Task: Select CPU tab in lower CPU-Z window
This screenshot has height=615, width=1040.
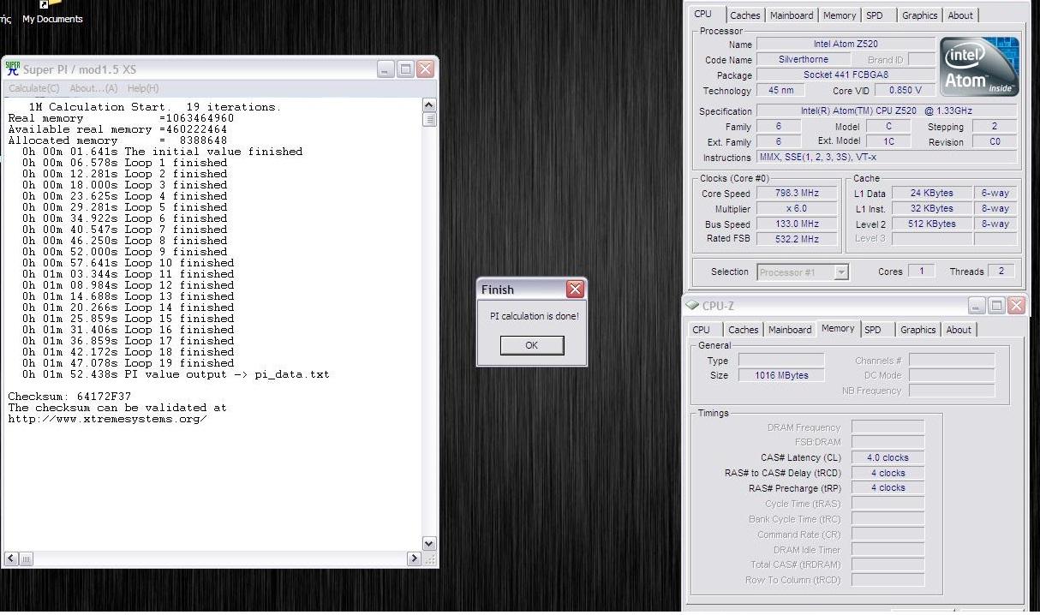Action: click(x=702, y=330)
